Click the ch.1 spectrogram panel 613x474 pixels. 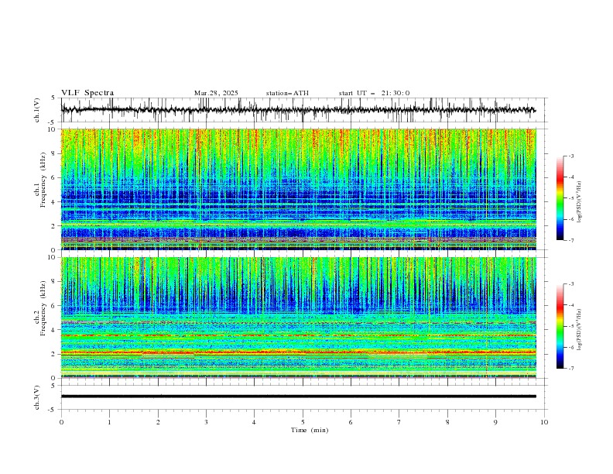pos(298,189)
